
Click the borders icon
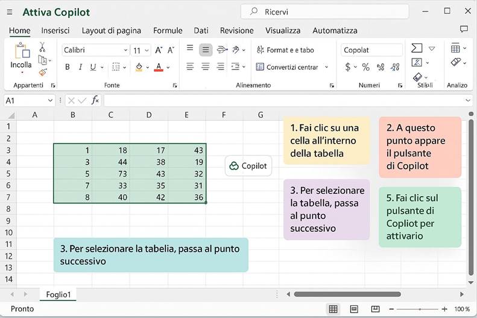click(x=116, y=67)
